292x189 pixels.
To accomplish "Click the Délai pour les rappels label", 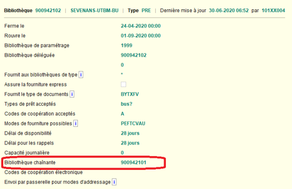I will click(x=29, y=143).
